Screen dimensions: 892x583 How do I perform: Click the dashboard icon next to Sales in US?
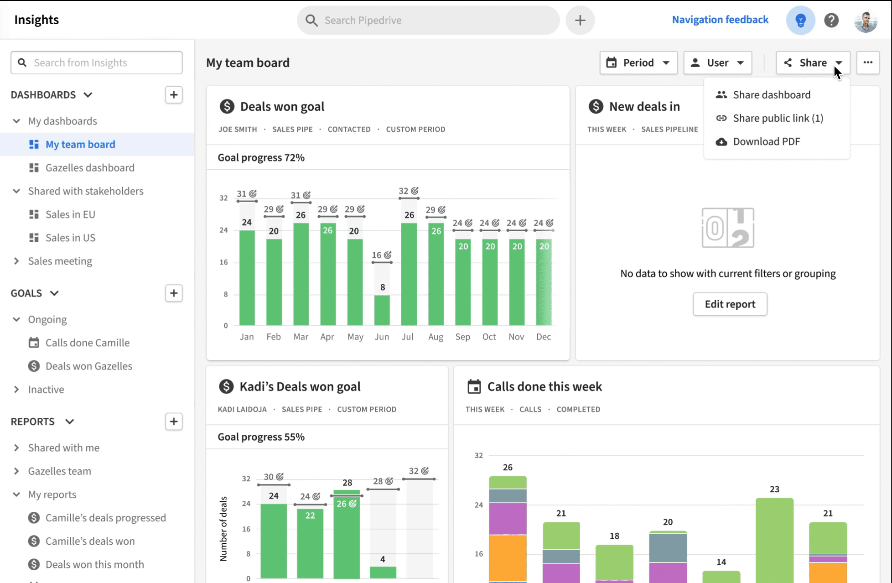(x=34, y=238)
